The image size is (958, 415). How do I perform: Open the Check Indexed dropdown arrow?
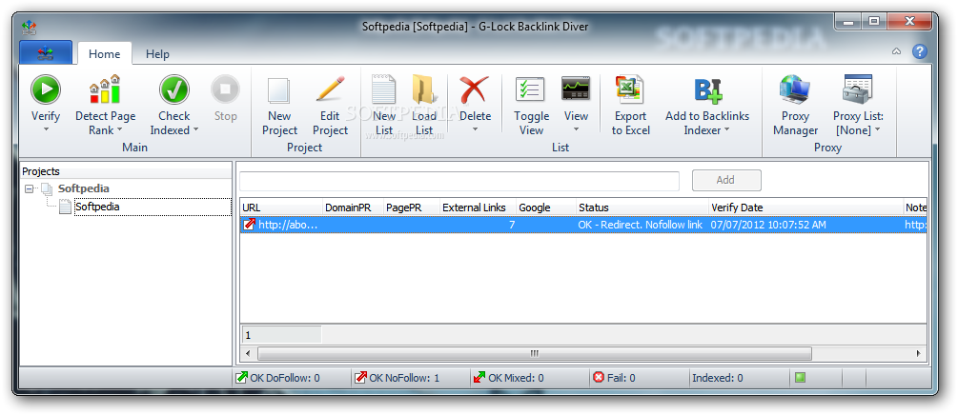coord(195,130)
